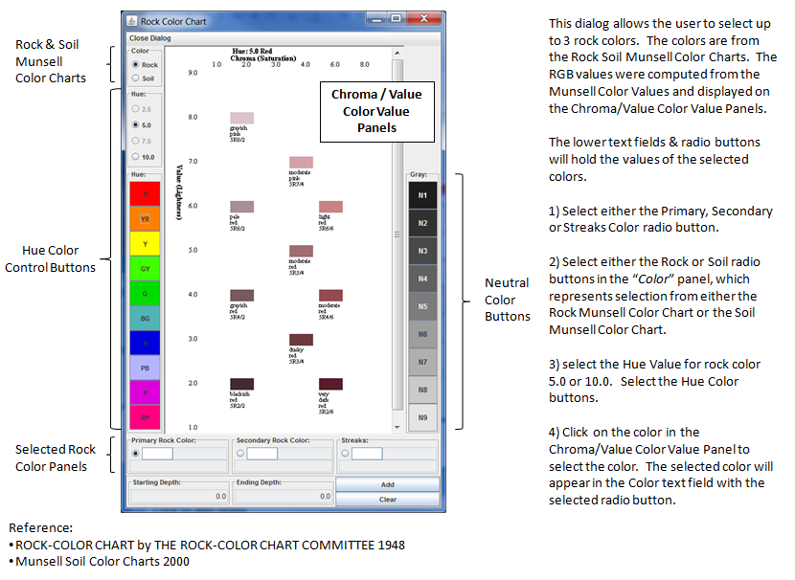Click the Java icon in title bar
The image size is (795, 580).
coord(132,21)
